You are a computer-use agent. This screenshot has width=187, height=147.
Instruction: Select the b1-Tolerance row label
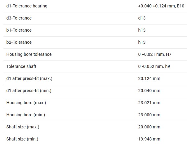(x=19, y=30)
